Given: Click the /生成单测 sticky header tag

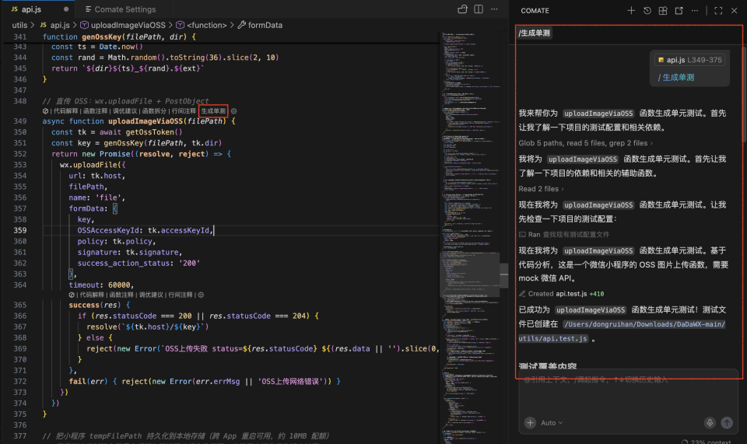Looking at the screenshot, I should [x=535, y=33].
